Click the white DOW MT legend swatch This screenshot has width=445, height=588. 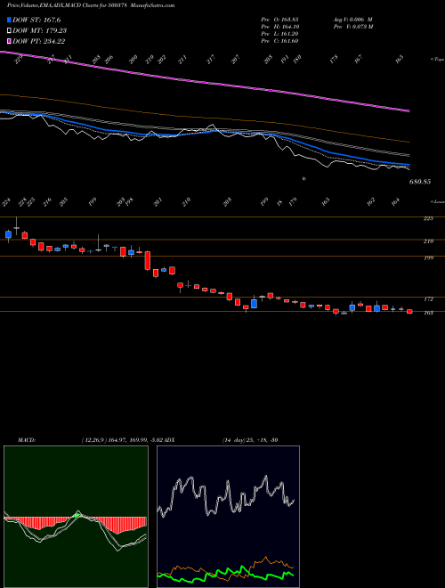(9, 30)
